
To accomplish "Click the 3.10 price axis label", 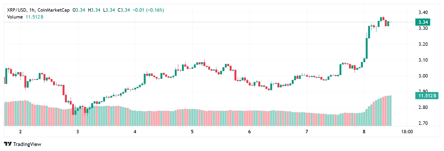I will [423, 60].
